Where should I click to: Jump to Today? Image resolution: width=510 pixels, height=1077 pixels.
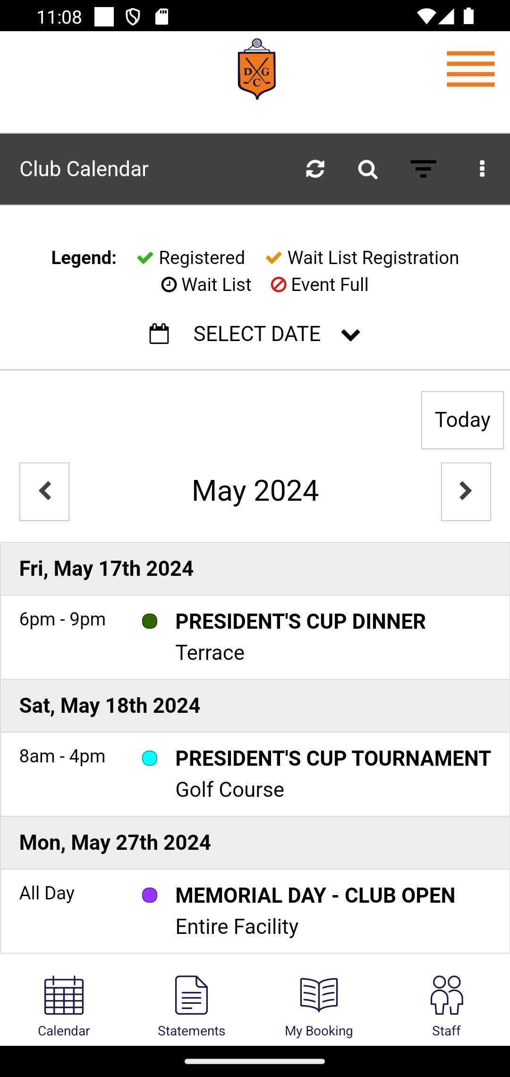(x=462, y=420)
